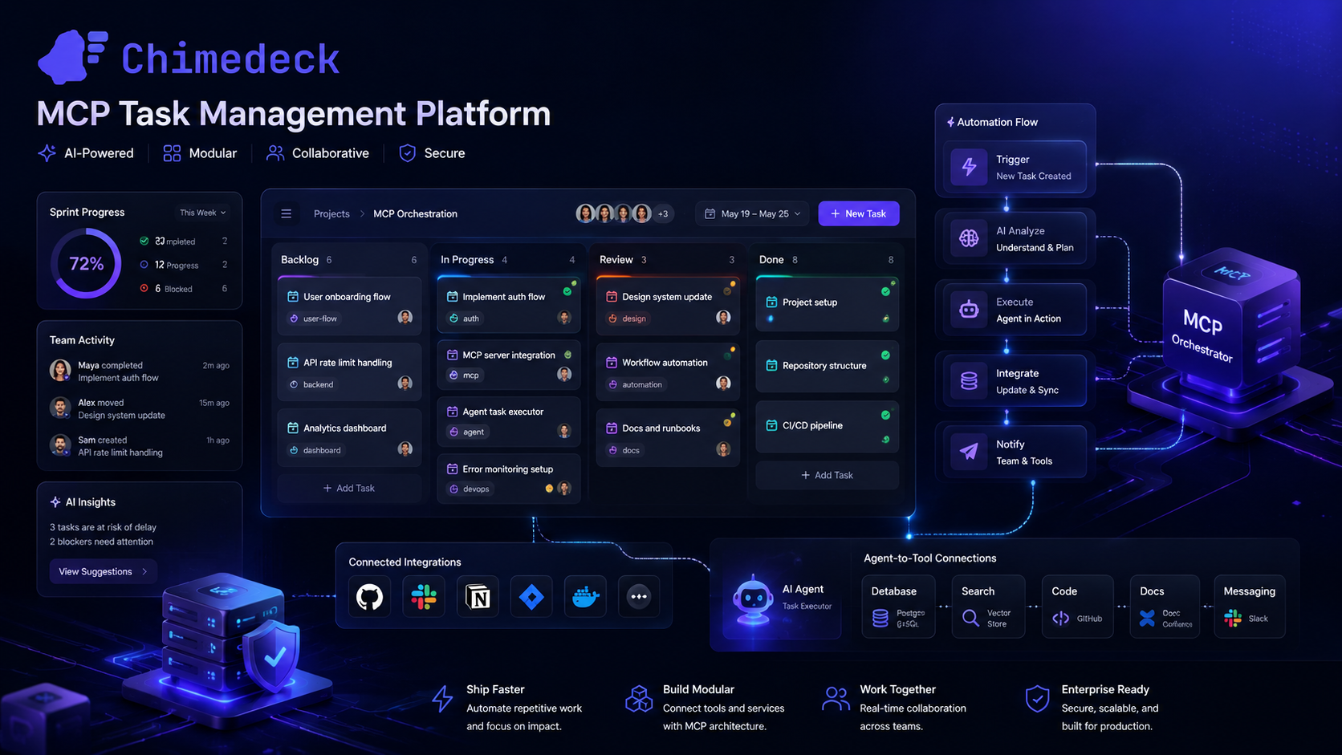Open the User onboarding flow card
This screenshot has height=755, width=1342.
[x=349, y=306]
